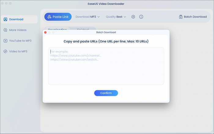214x134 pixels.
Task: Click the Batch Download box icon
Action: [x=181, y=17]
